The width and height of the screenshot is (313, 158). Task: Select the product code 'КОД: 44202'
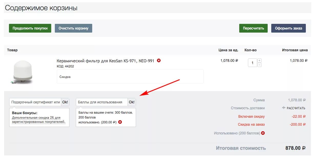point(65,66)
